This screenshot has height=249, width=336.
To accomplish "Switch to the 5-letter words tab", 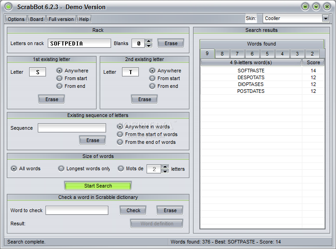I will [x=267, y=54].
